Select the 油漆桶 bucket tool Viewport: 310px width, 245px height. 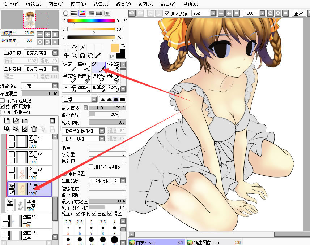pos(69,88)
